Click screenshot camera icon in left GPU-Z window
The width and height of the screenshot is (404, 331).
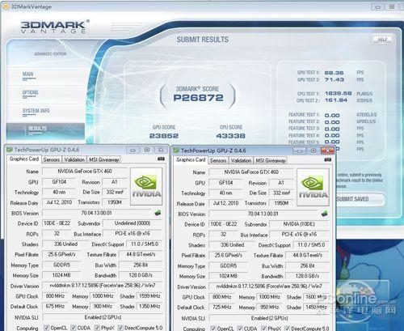[x=161, y=159]
